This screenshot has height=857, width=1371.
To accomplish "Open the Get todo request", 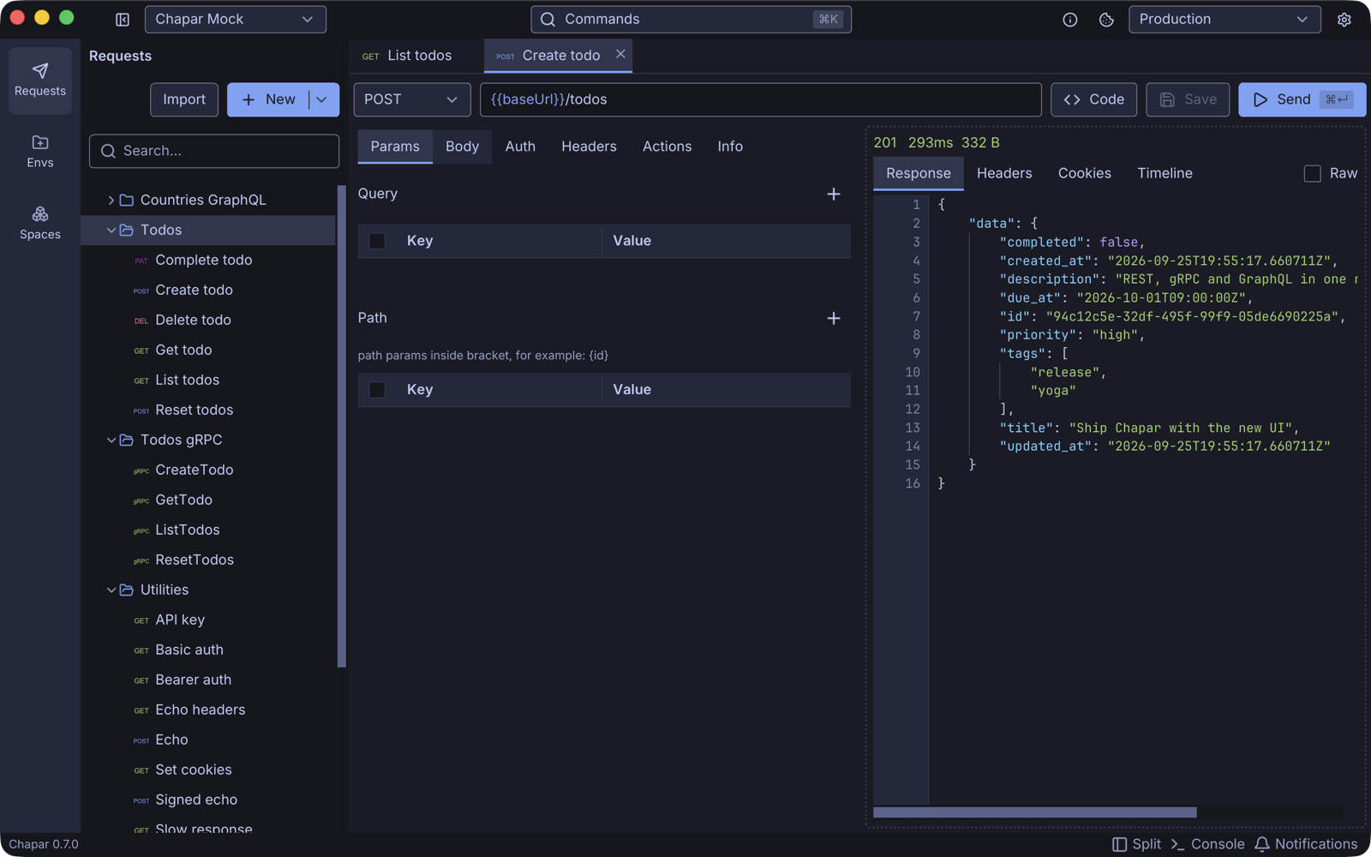I will [x=209, y=350].
